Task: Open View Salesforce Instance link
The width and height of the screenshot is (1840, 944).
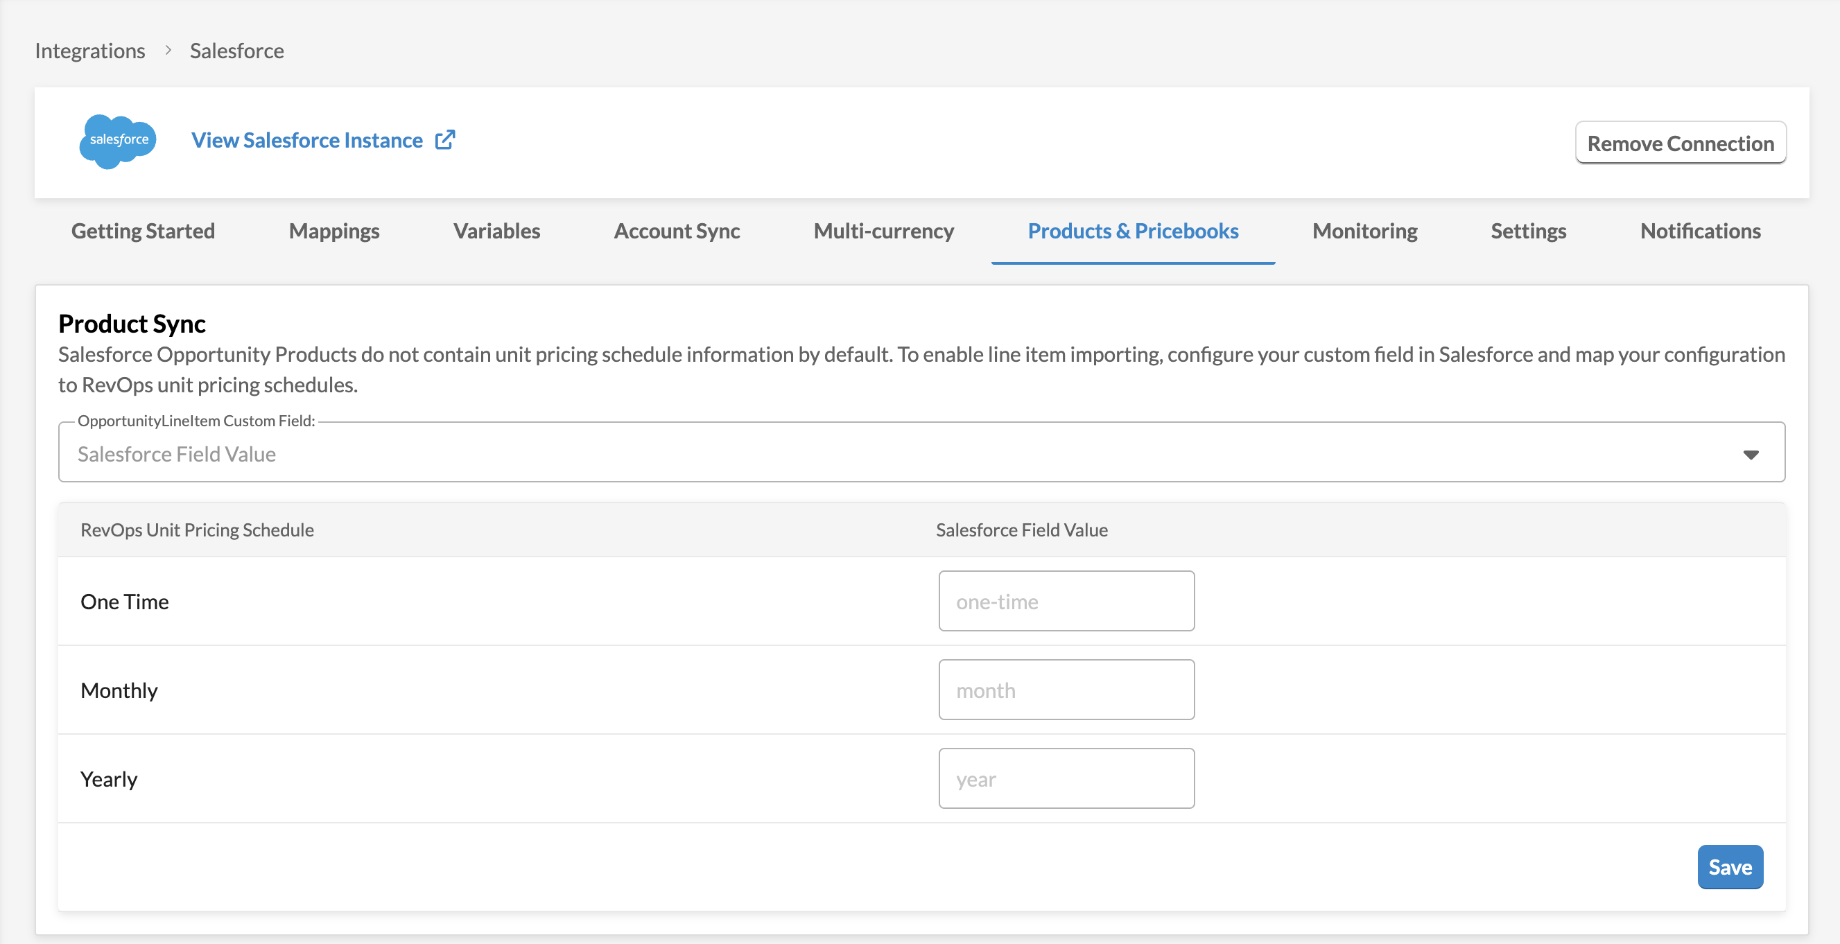Action: coord(307,140)
